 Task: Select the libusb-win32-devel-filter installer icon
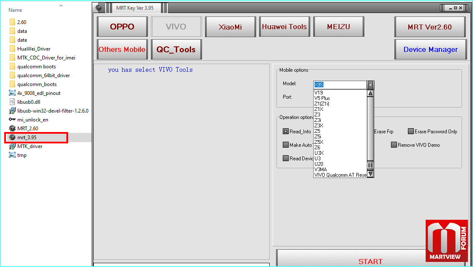coord(12,111)
